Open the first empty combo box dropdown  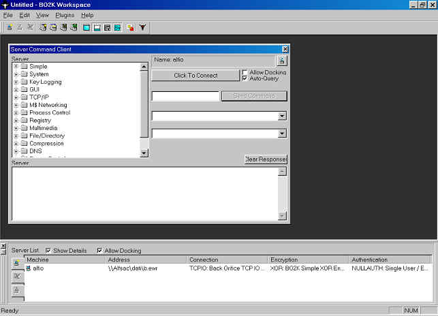click(282, 116)
